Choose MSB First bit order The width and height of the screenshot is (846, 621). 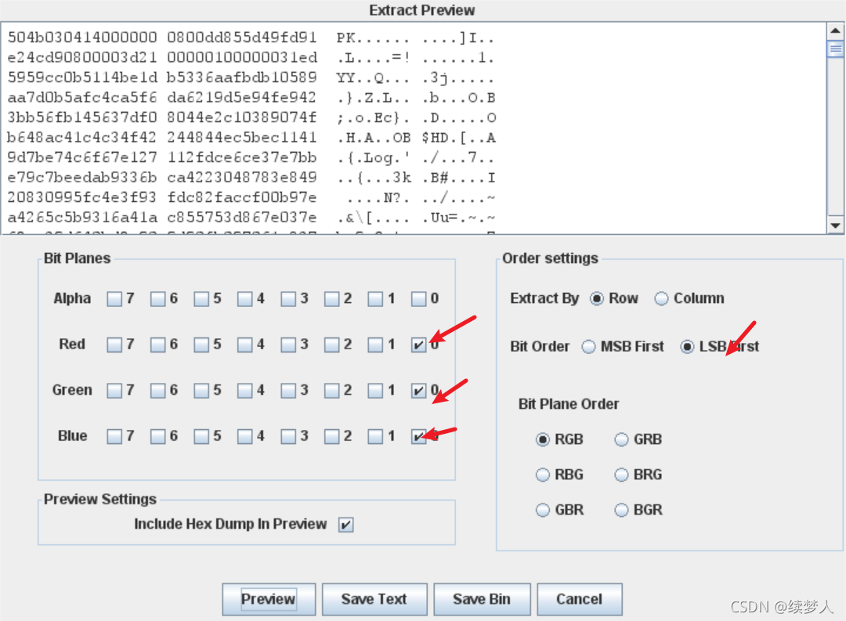coord(588,347)
